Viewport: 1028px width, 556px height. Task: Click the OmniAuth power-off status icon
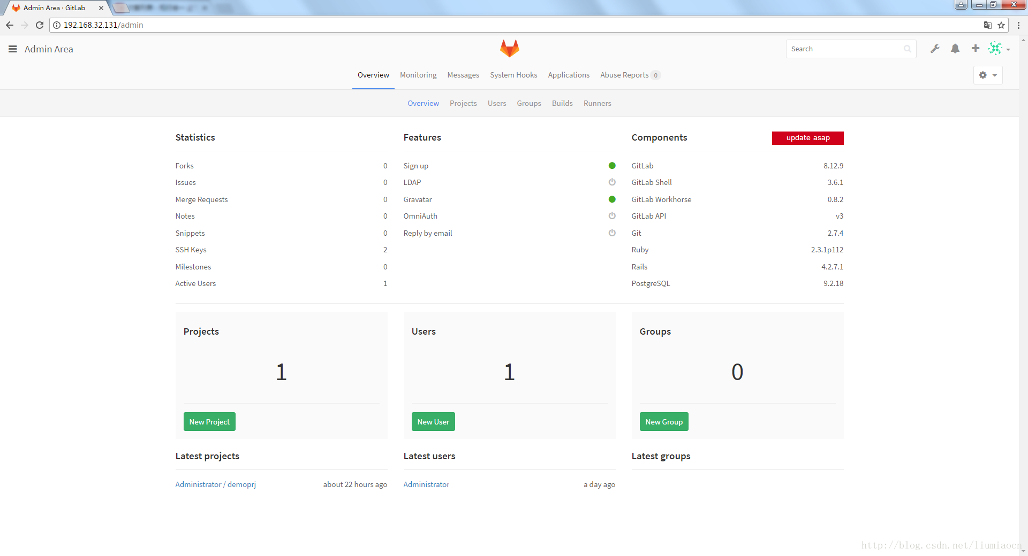tap(612, 216)
